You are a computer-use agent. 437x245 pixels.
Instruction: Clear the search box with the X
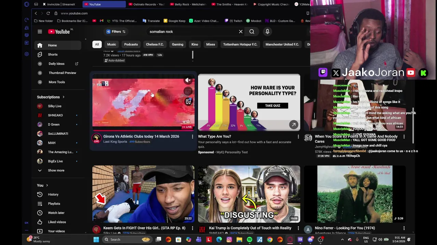tap(241, 32)
